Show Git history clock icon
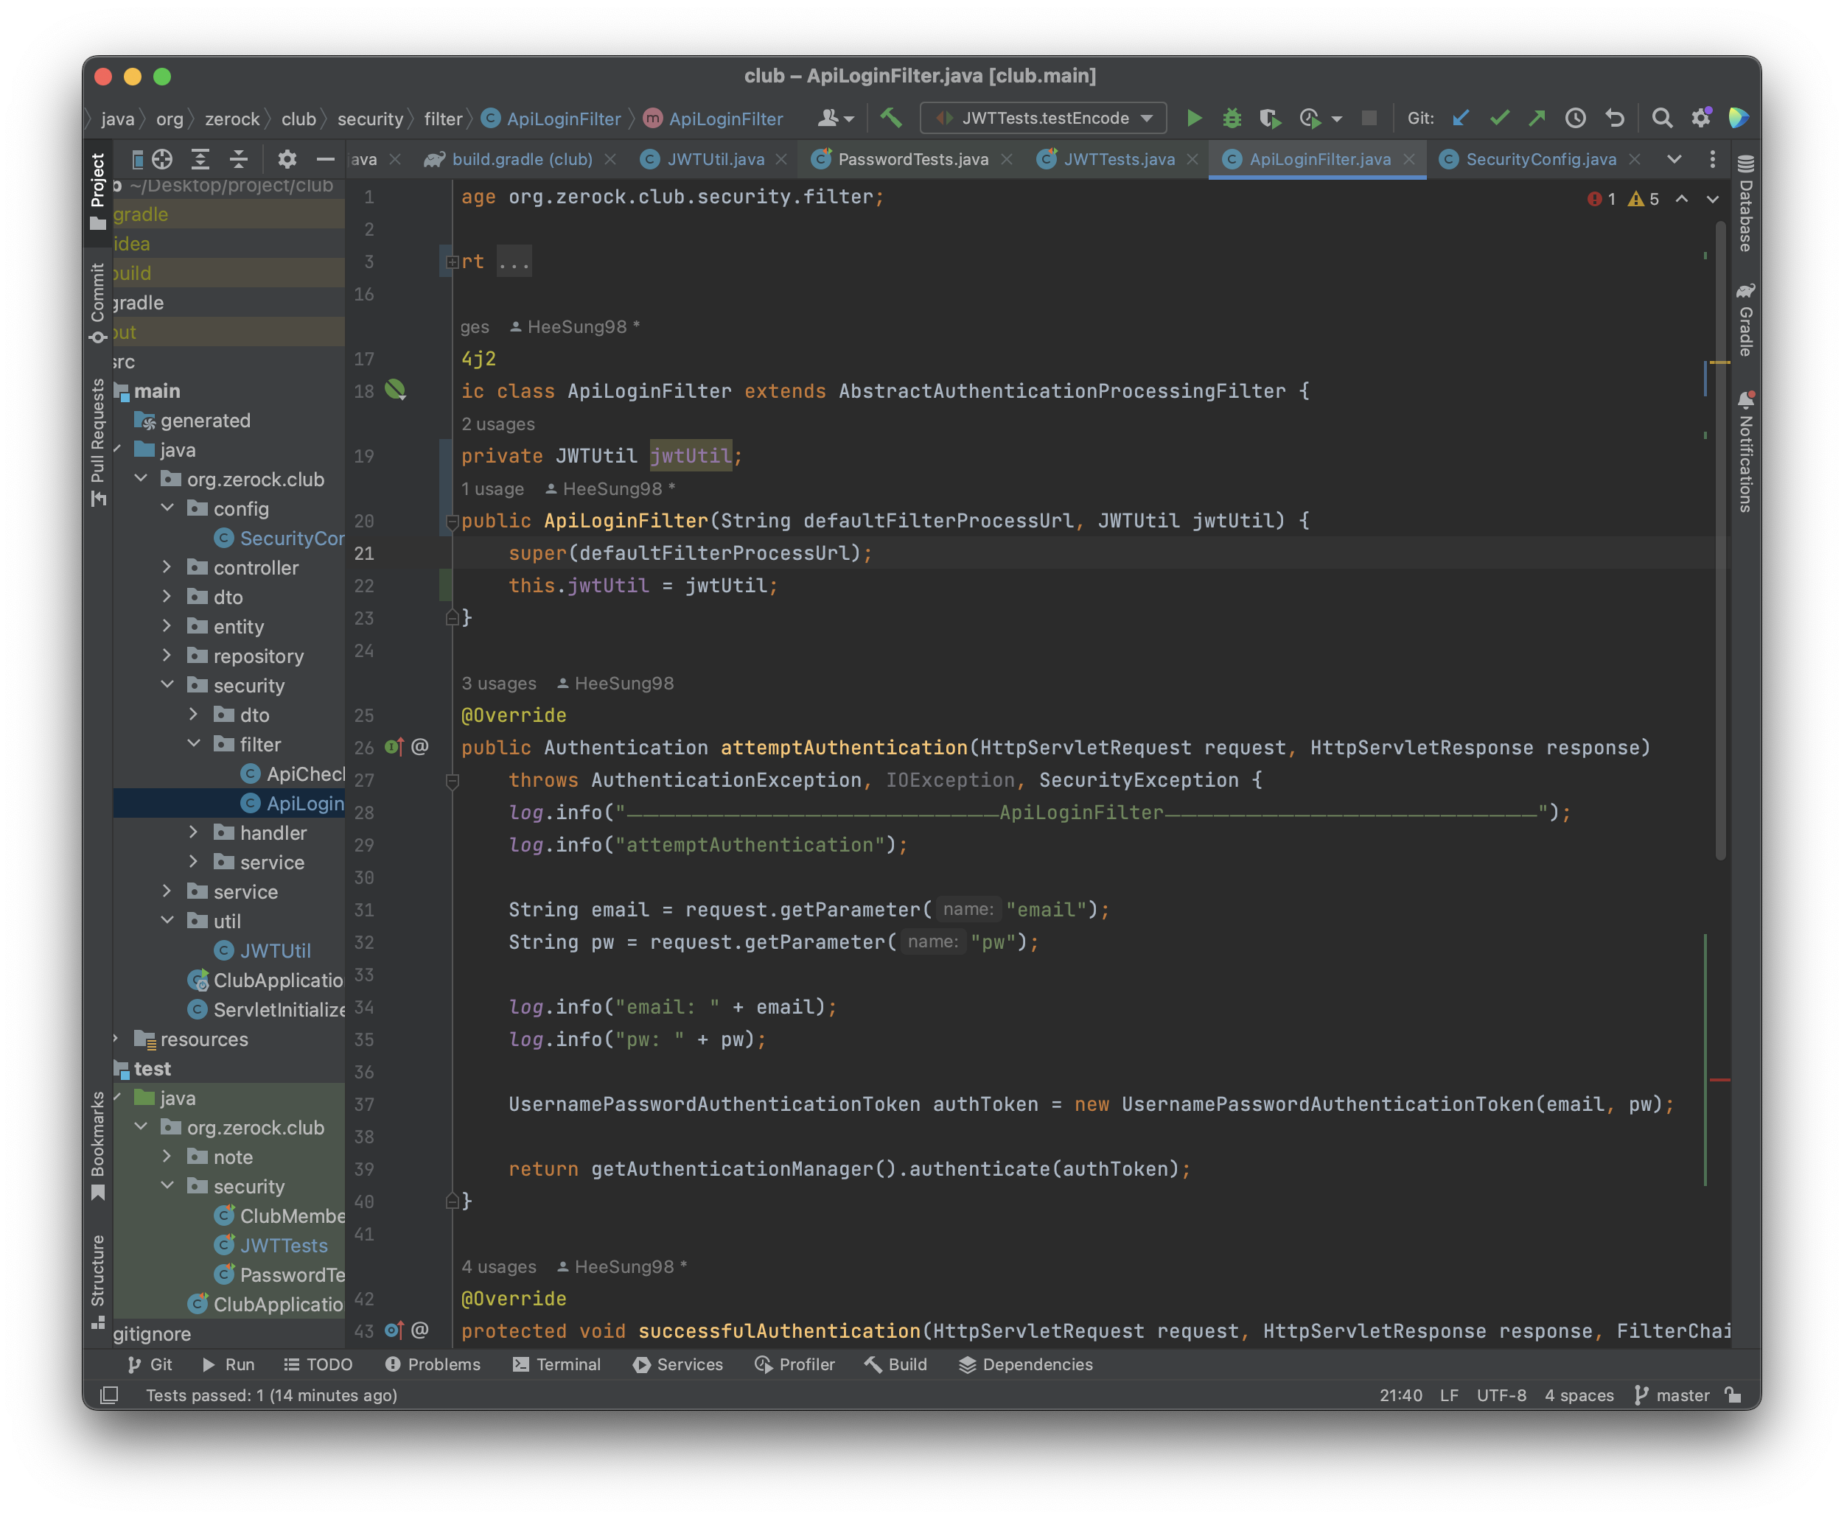Image resolution: width=1844 pixels, height=1519 pixels. 1575,118
